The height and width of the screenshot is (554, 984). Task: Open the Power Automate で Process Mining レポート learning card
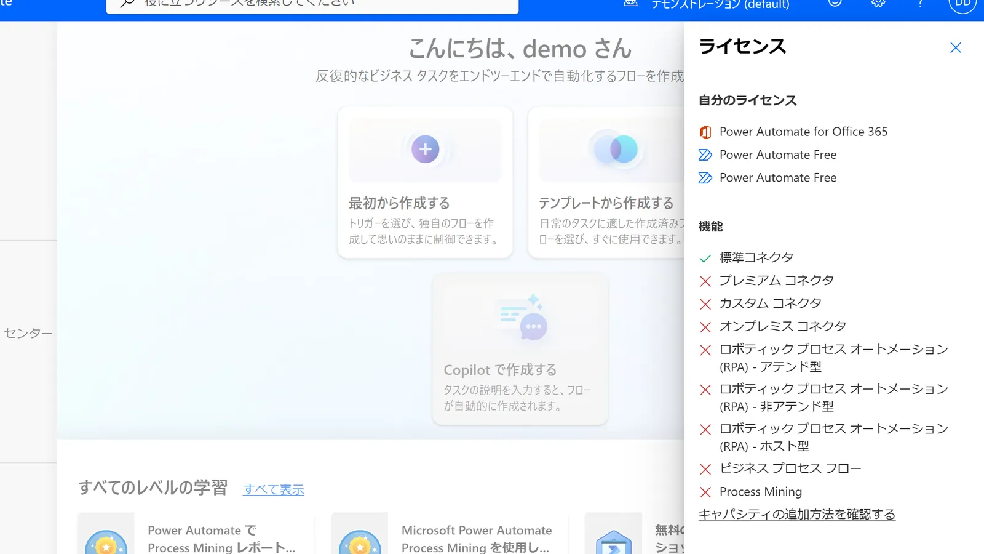[x=196, y=534]
